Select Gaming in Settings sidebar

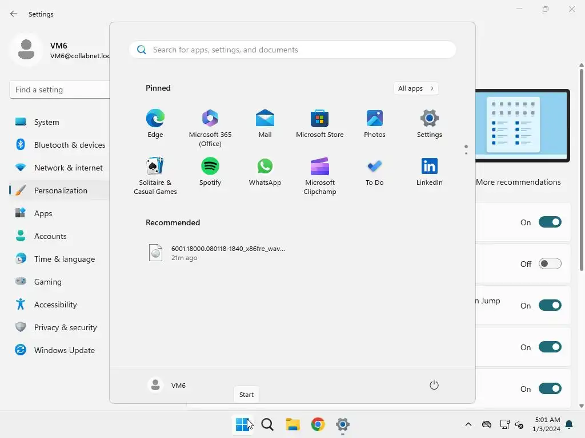tap(59, 282)
